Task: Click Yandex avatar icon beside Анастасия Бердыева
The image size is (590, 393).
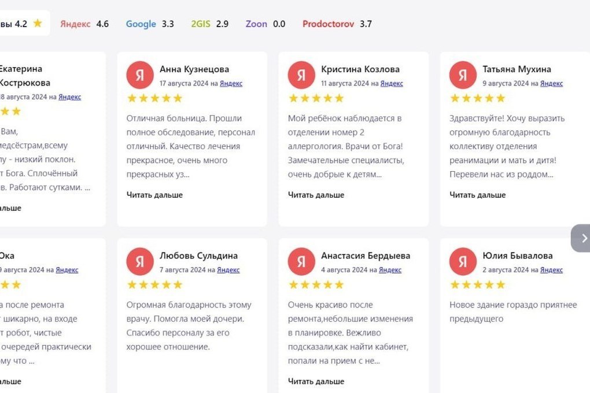Action: coord(301,261)
